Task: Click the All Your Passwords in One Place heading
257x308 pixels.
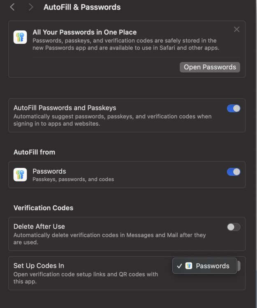Action: (x=84, y=32)
